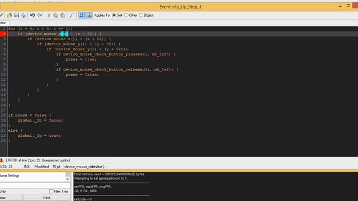Click the 'if press = false {' line
The image size is (358, 201).
pos(30,116)
